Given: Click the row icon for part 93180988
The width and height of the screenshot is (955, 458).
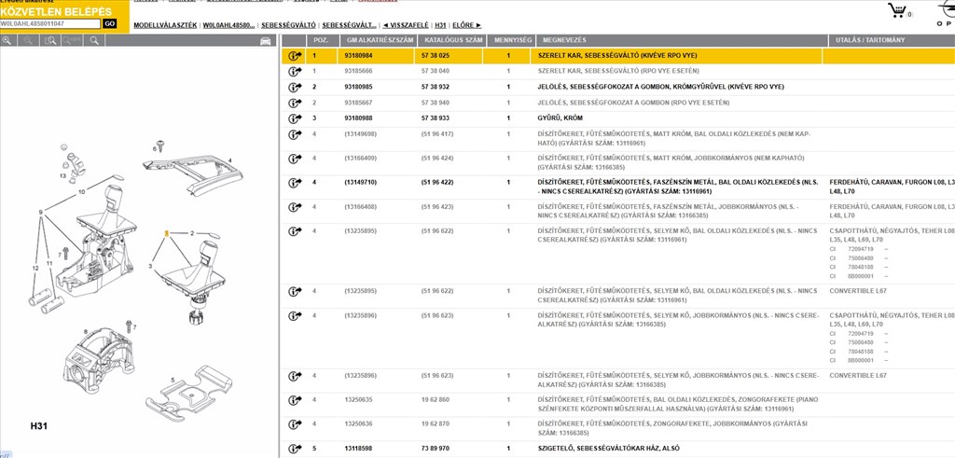Looking at the screenshot, I should [x=295, y=118].
